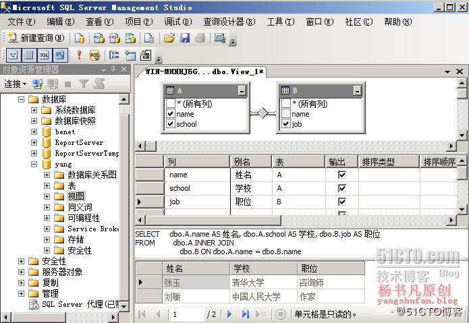
Task: Save with the blue floppy disk icon
Action: click(185, 38)
